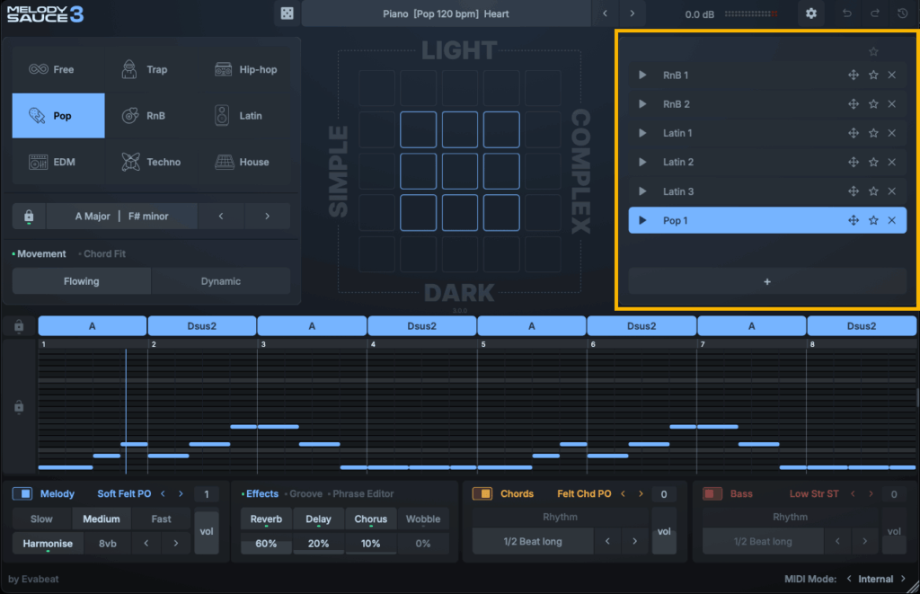This screenshot has width=920, height=594.
Task: Switch MIDI Mode to next option
Action: tap(904, 579)
